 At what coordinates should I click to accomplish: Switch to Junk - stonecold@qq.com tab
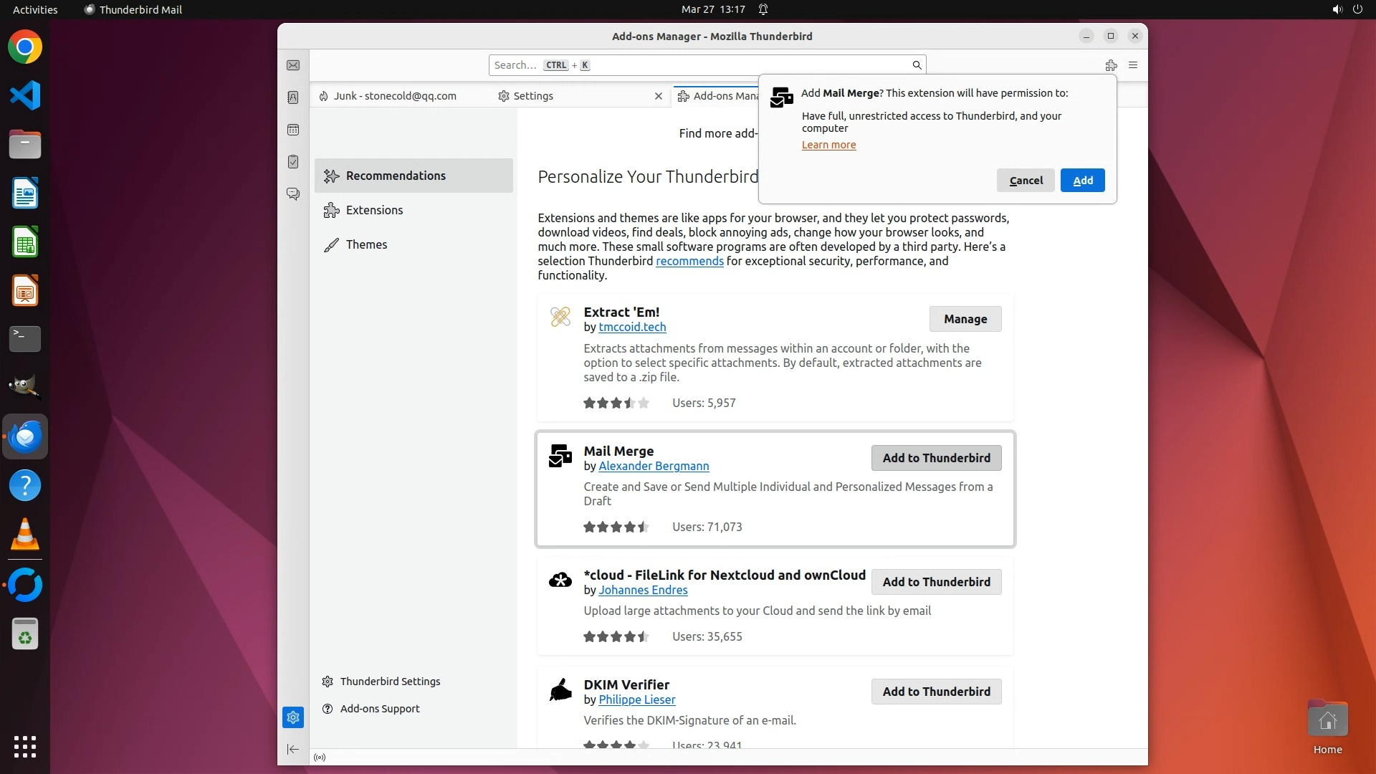click(394, 96)
